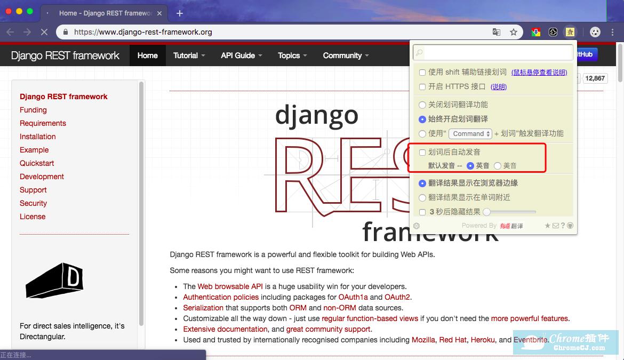Viewport: 624px width, 360px height.
Task: Enable shift-assisted link word selection checkbox
Action: (x=422, y=73)
